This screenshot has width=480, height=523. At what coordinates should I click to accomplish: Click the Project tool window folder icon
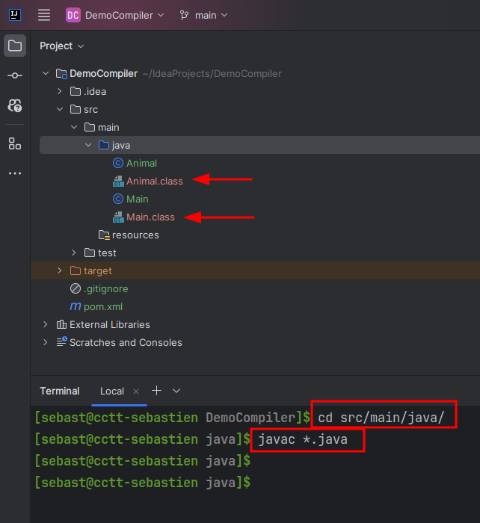coord(15,46)
